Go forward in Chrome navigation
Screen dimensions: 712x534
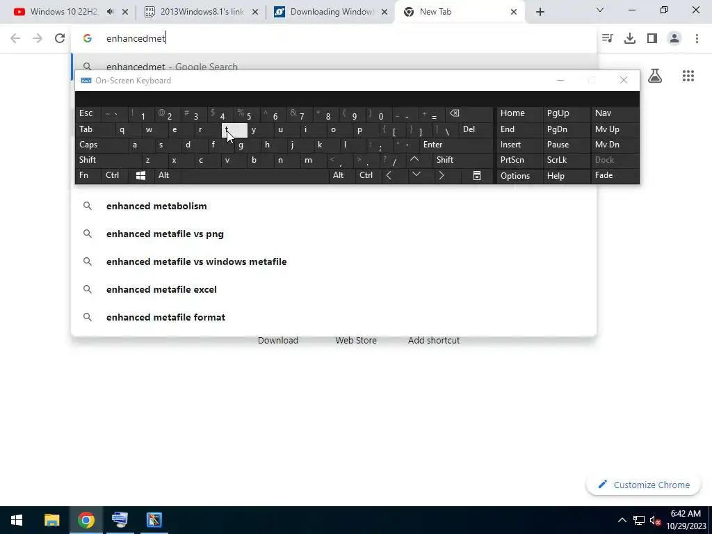tap(38, 38)
